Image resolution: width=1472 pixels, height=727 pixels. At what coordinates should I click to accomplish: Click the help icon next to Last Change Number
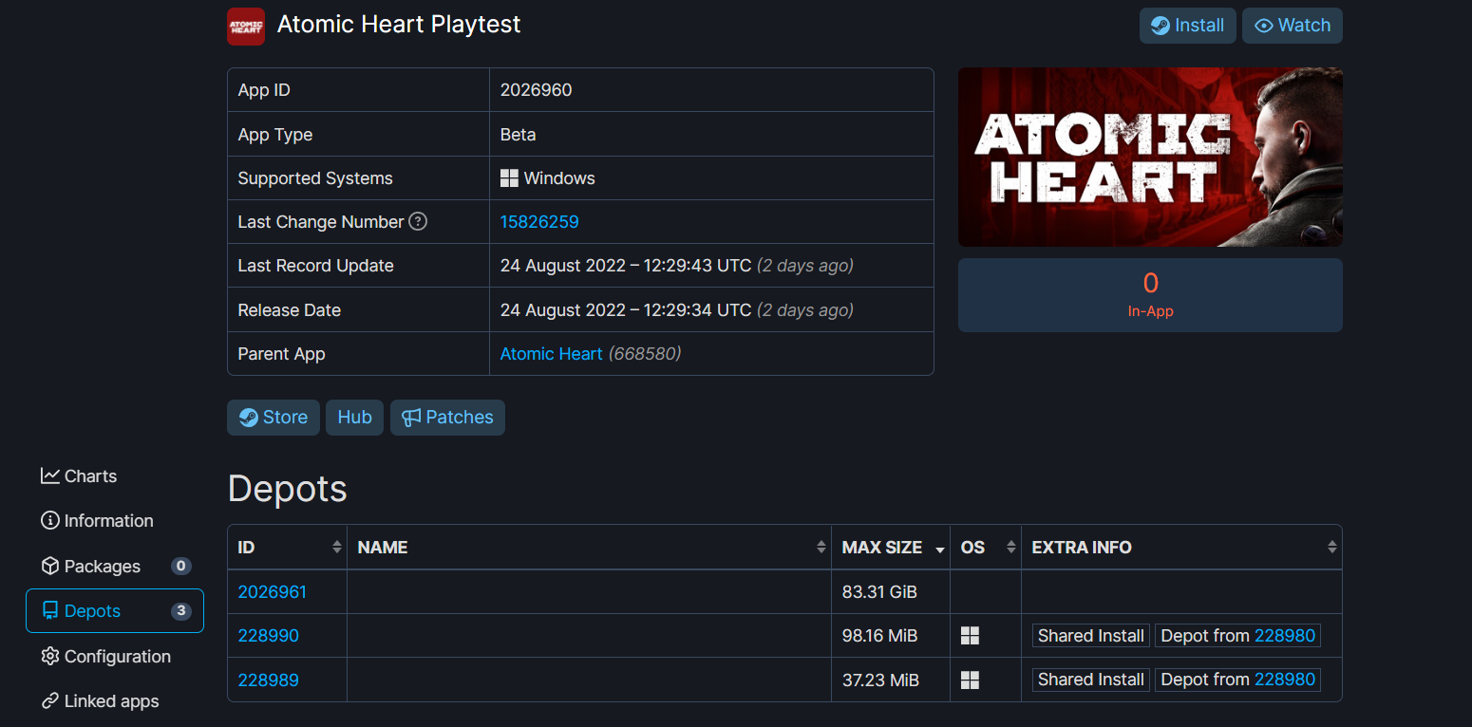click(418, 221)
